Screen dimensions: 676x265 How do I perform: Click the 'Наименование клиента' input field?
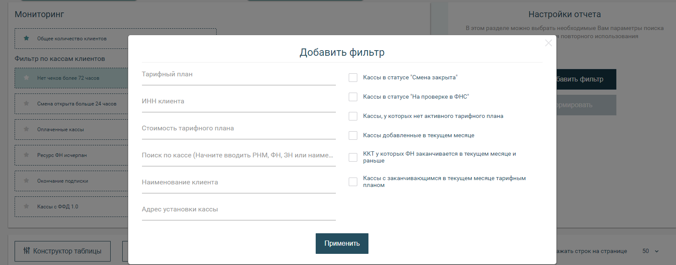pyautogui.click(x=238, y=183)
